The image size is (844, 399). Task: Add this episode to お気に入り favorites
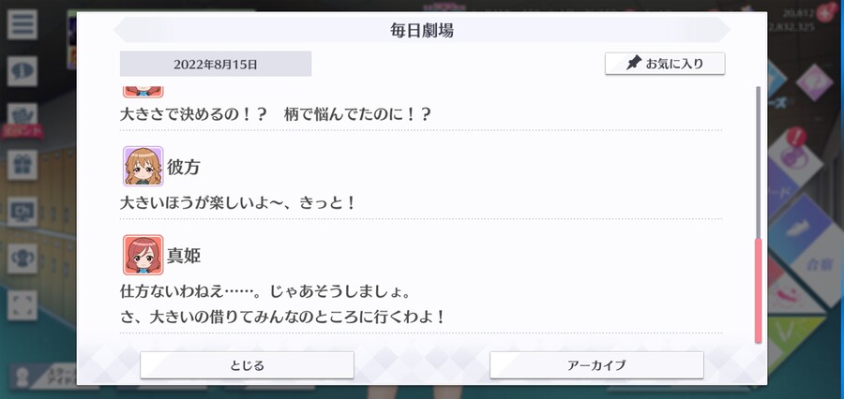click(665, 64)
